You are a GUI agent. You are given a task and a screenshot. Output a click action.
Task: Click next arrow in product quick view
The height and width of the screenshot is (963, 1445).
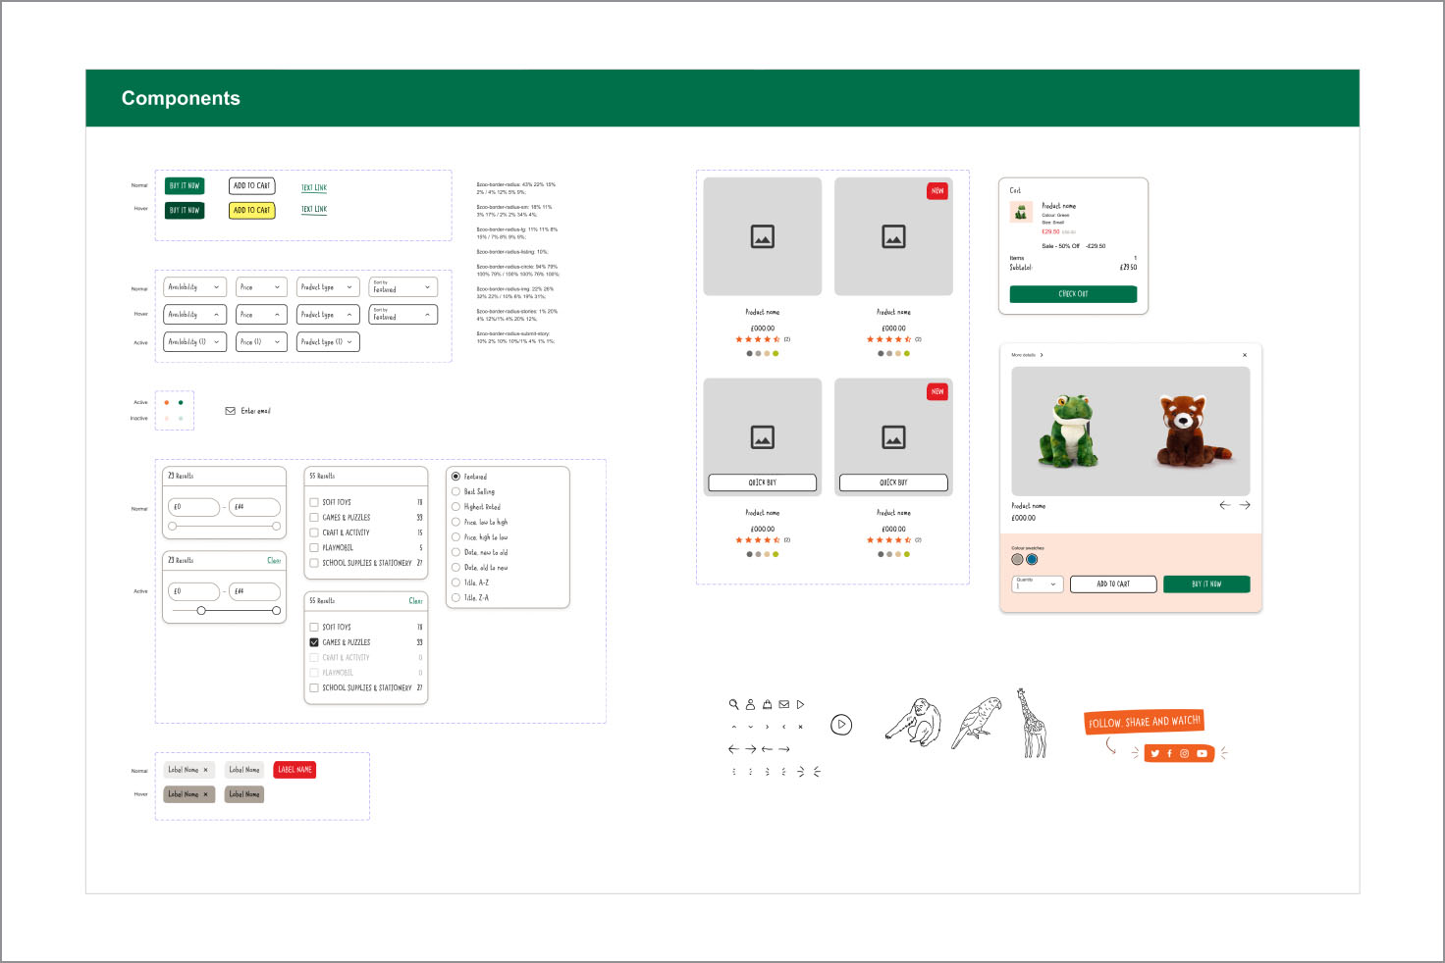tap(1245, 505)
